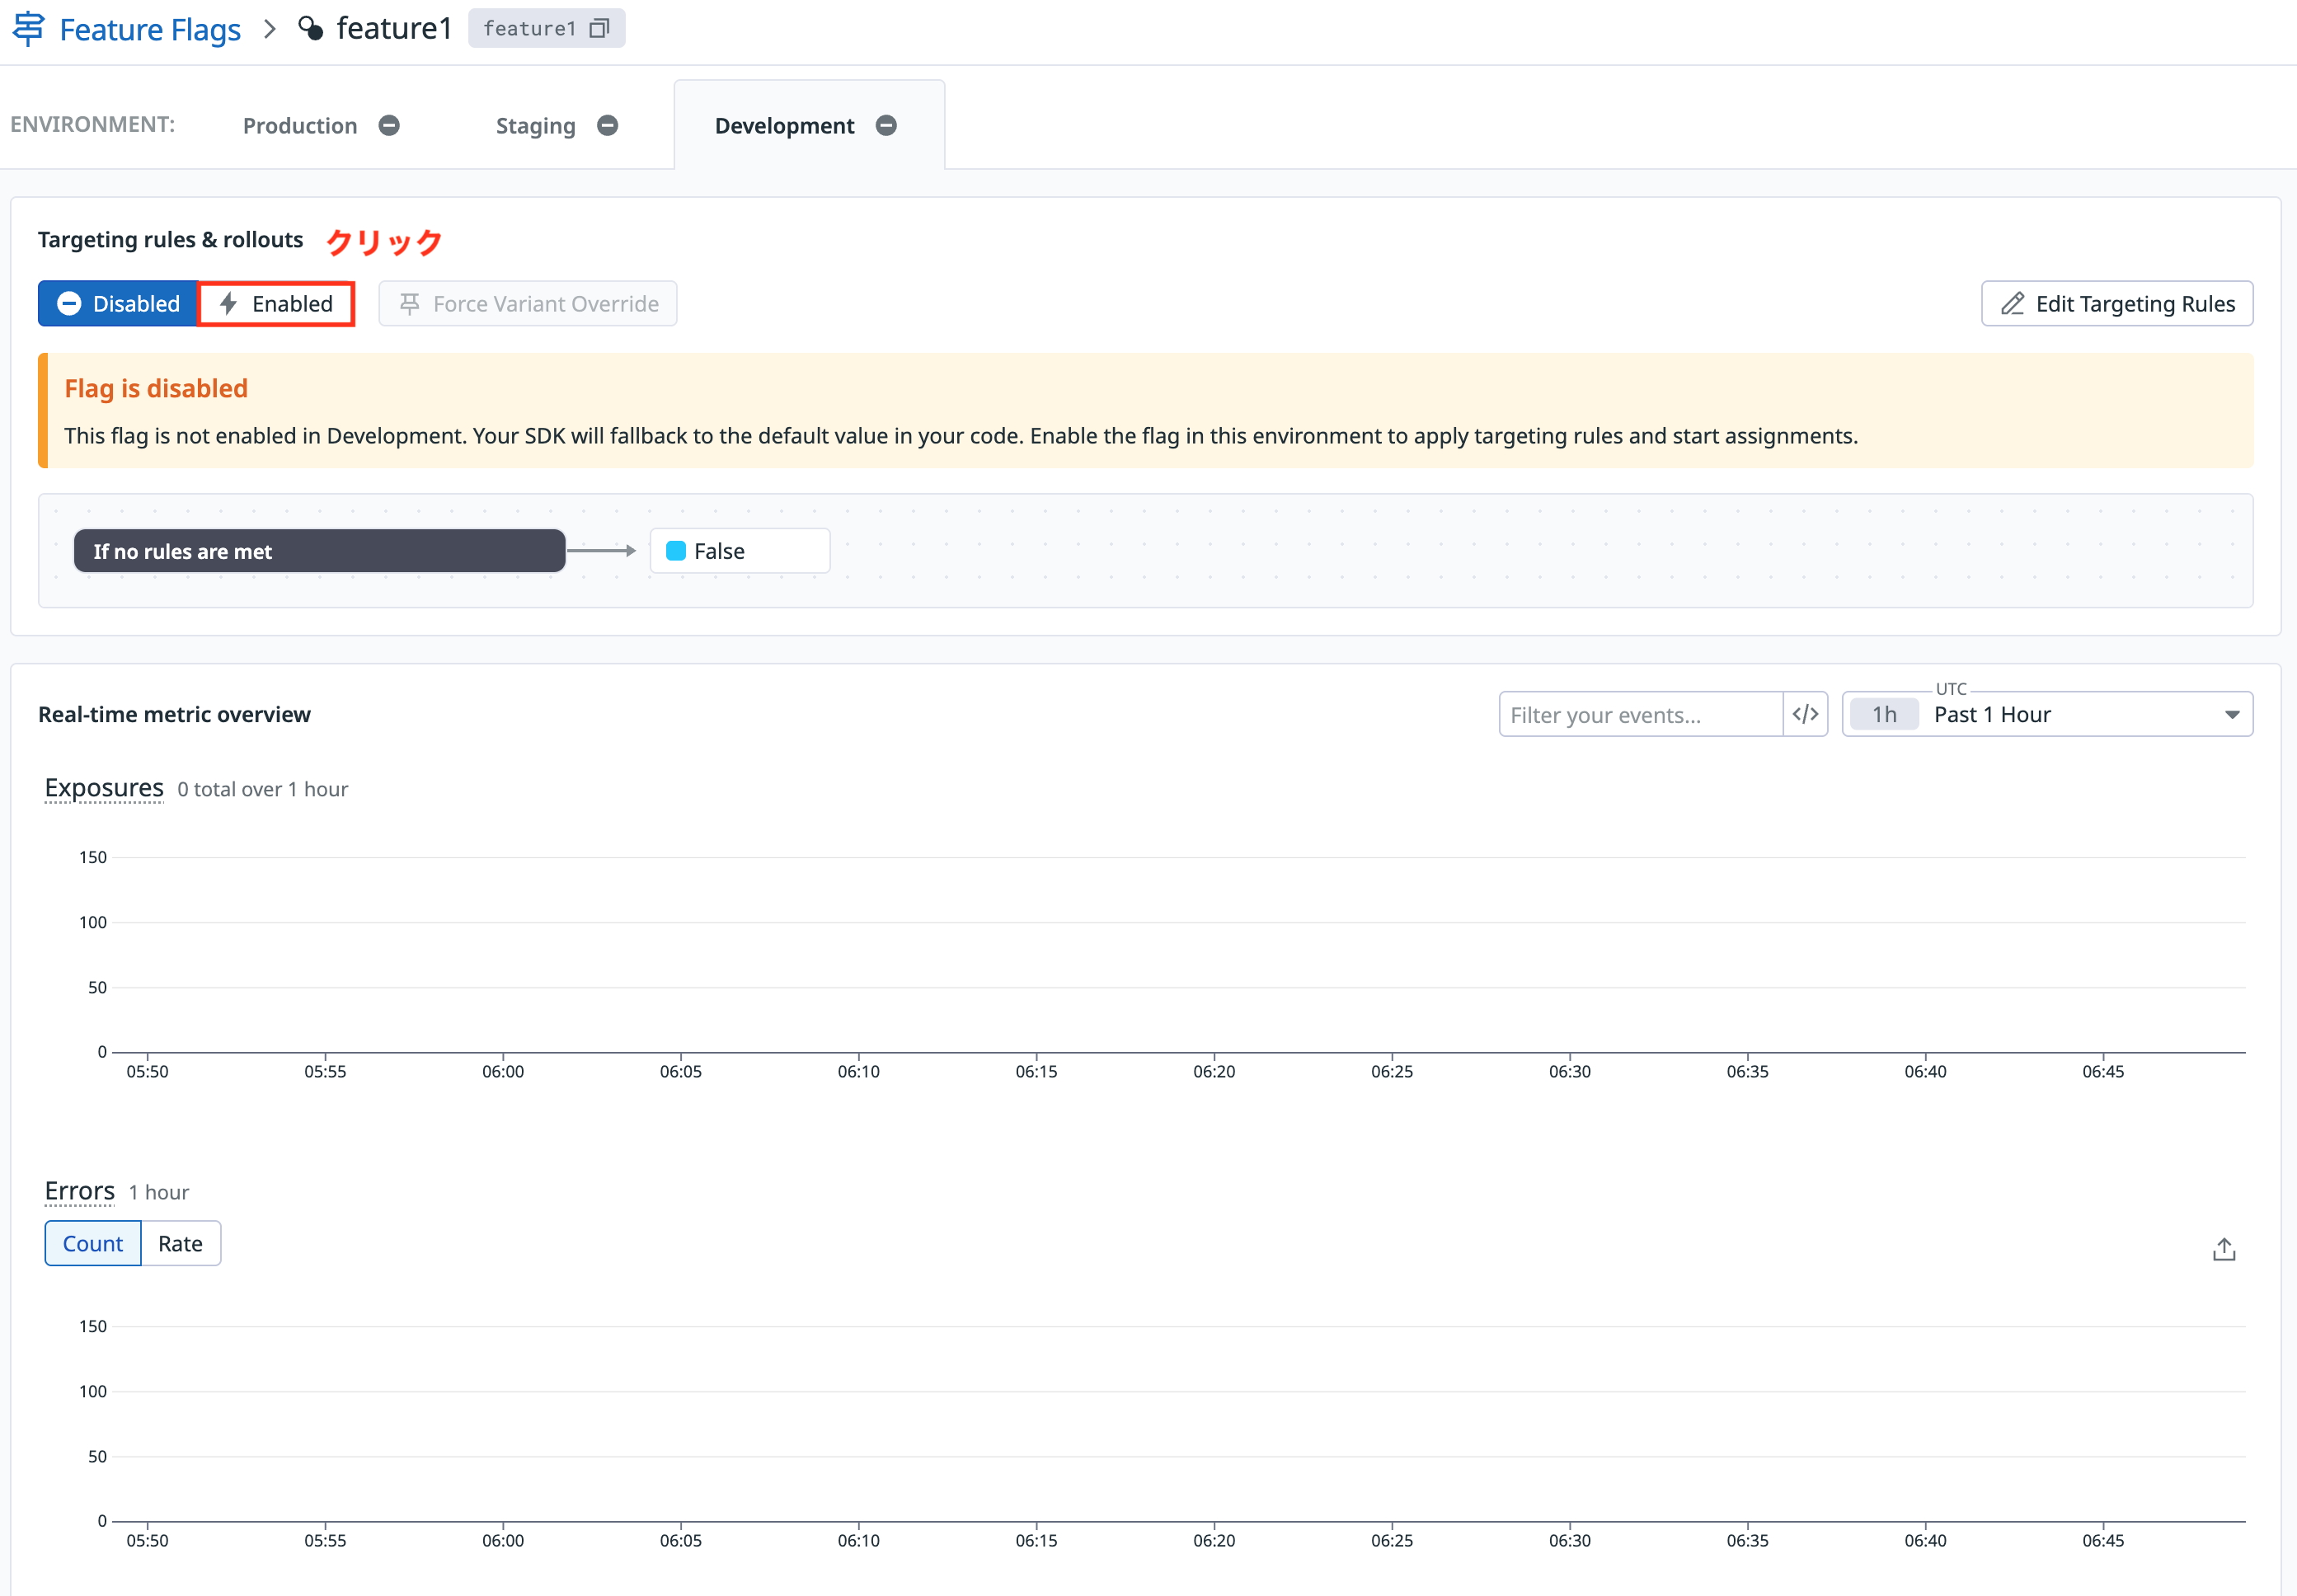Click Staging disabled status icon
Viewport: 2297px width, 1596px height.
coord(607,126)
